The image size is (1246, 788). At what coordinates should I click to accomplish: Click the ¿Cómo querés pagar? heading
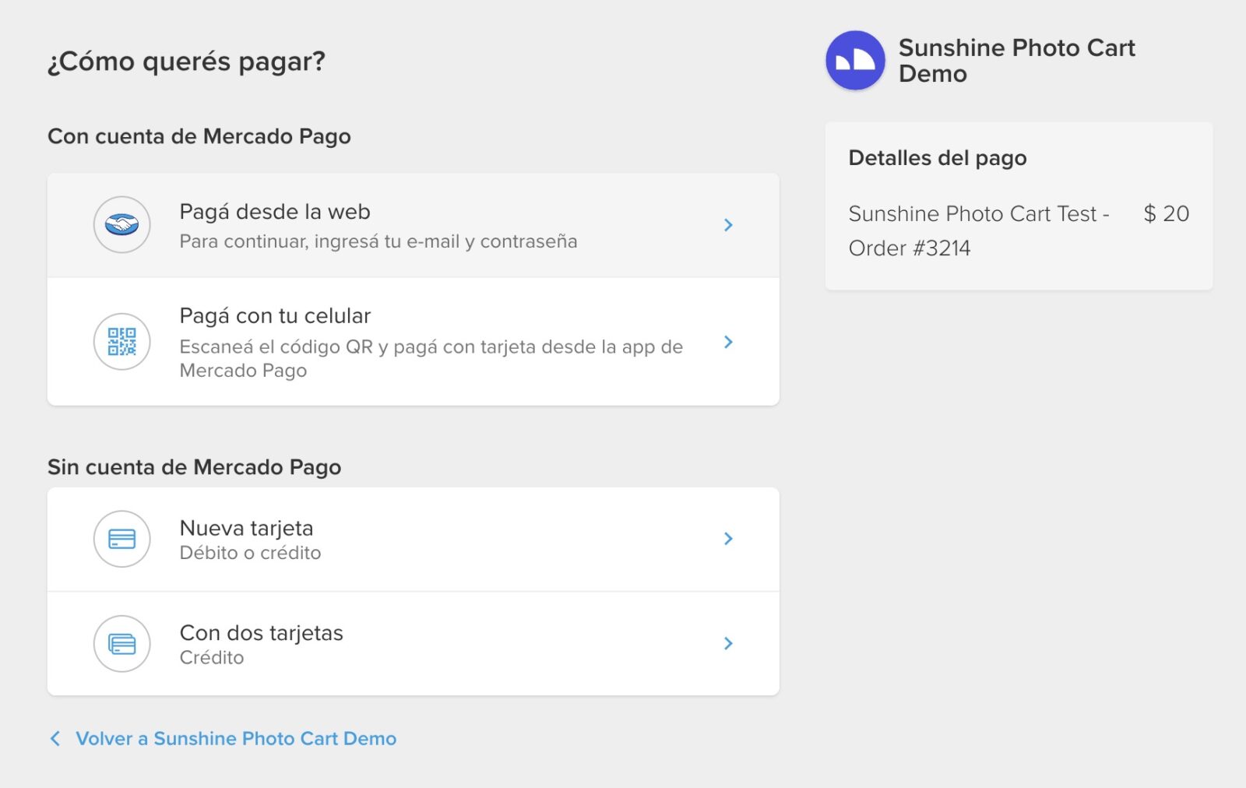pyautogui.click(x=186, y=61)
